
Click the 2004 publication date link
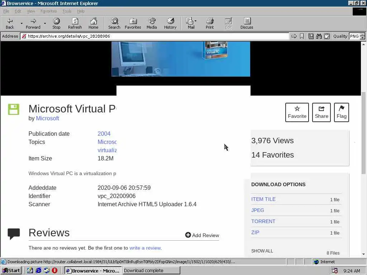(x=104, y=134)
